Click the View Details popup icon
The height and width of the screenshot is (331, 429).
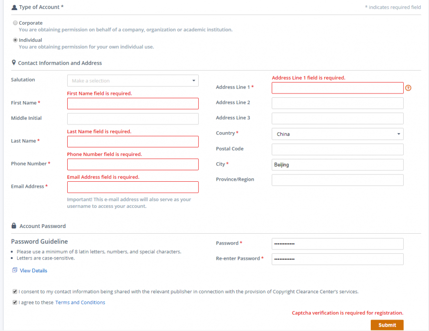[x=14, y=270]
